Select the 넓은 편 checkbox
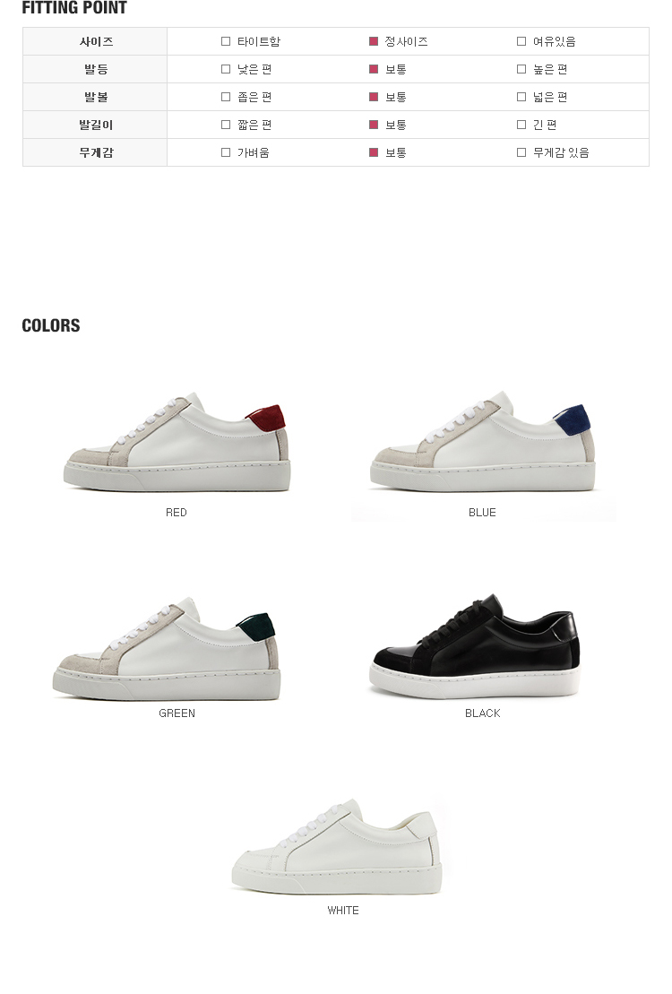Image resolution: width=672 pixels, height=994 pixels. [521, 97]
